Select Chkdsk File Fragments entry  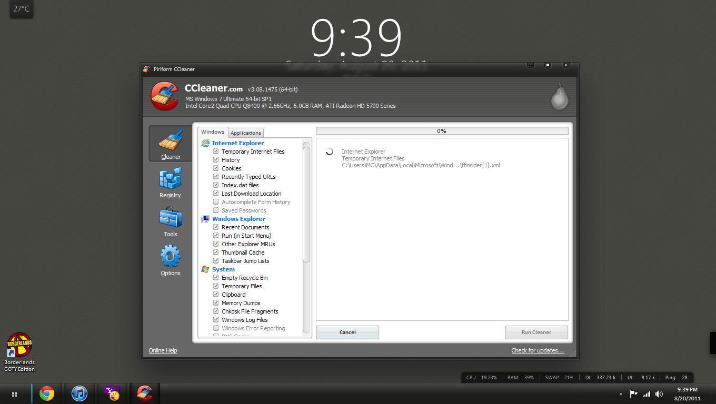[x=250, y=311]
